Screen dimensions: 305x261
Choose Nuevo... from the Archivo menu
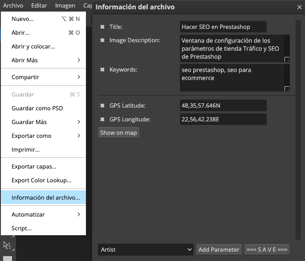click(x=43, y=19)
